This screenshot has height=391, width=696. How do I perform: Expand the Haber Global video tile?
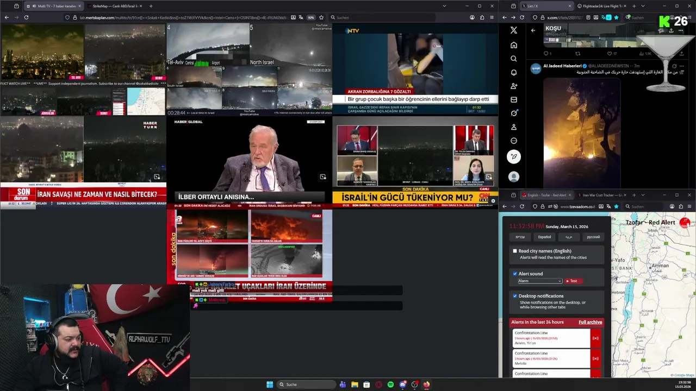pos(322,176)
